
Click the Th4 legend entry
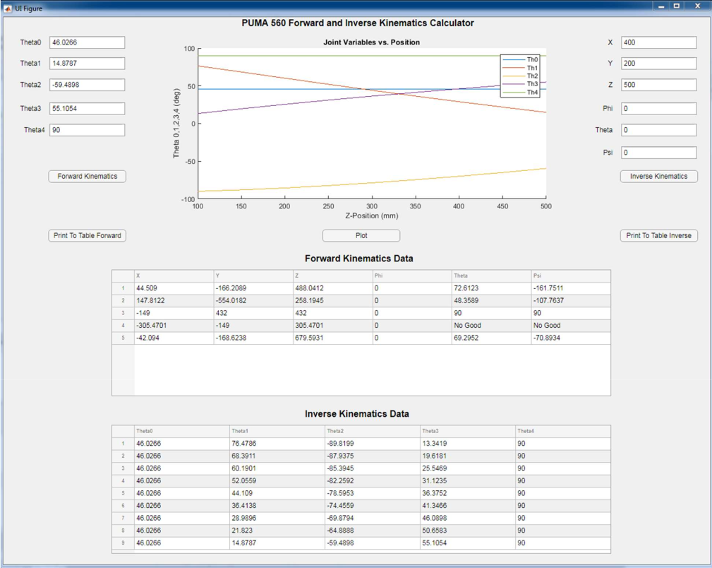520,93
